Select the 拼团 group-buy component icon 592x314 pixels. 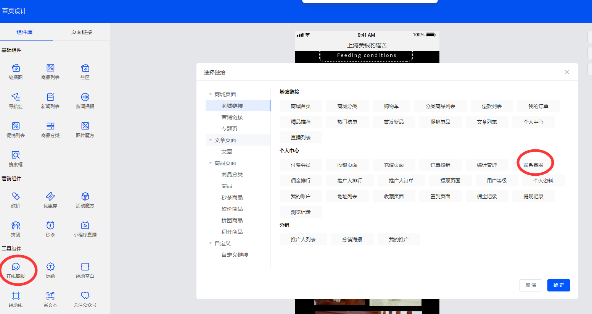coord(16,225)
